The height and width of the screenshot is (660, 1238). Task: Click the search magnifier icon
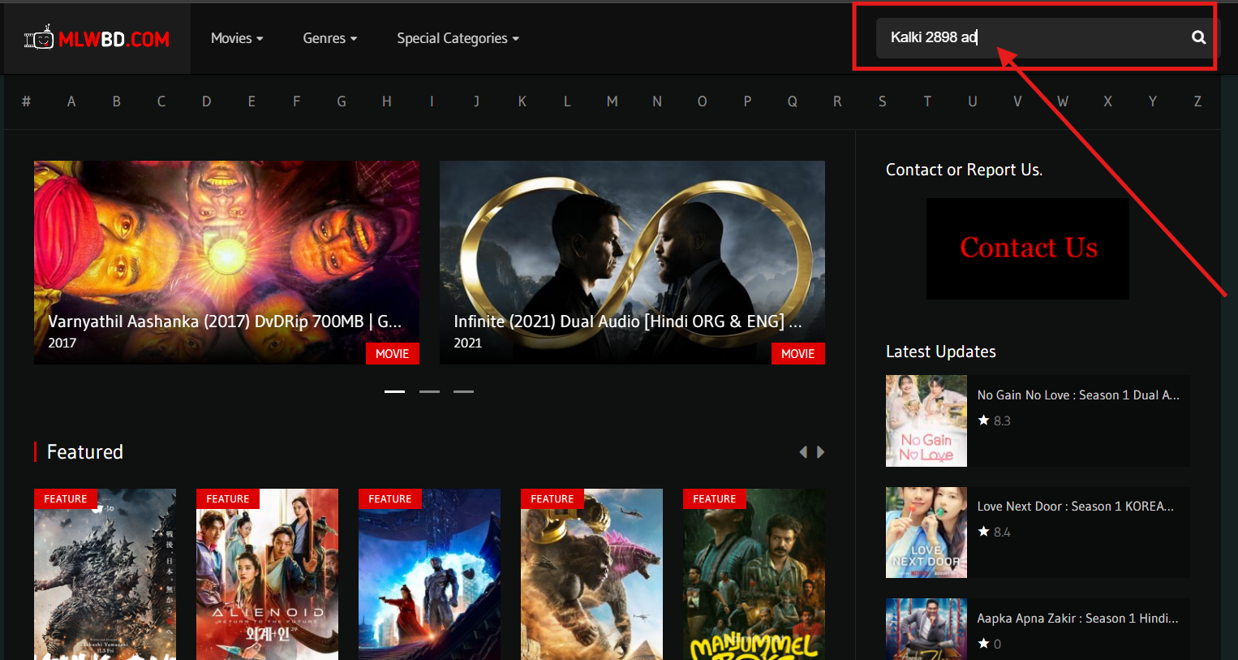point(1198,37)
